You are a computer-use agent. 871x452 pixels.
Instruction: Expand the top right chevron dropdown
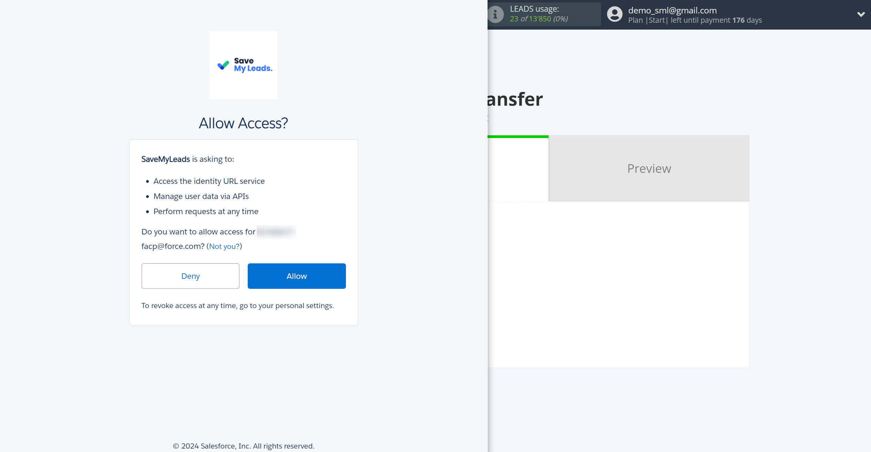coord(861,14)
